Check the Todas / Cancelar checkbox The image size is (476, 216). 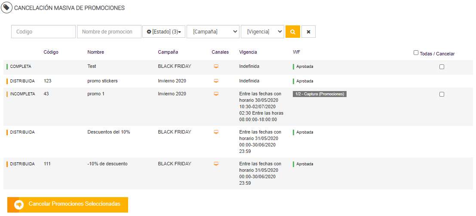point(416,53)
